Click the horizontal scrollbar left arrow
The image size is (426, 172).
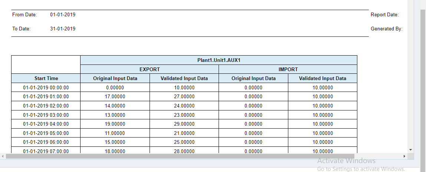pyautogui.click(x=2, y=156)
